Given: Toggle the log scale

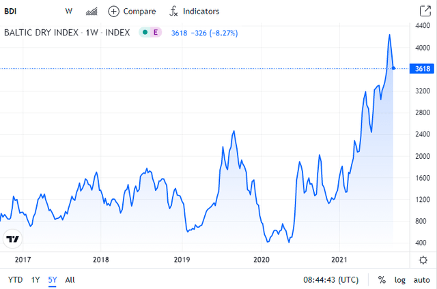Looking at the screenshot, I should (x=399, y=280).
